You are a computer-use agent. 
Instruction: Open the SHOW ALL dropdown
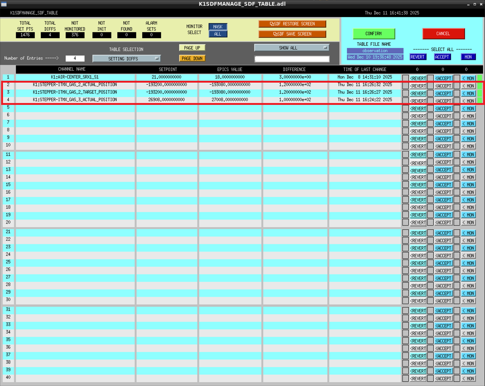click(292, 48)
